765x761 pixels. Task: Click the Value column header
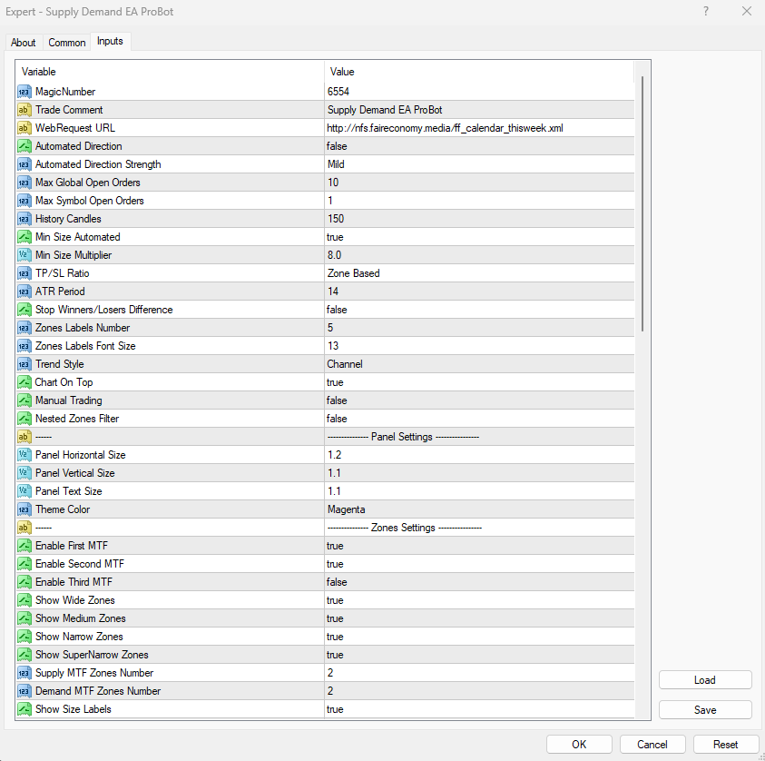479,72
